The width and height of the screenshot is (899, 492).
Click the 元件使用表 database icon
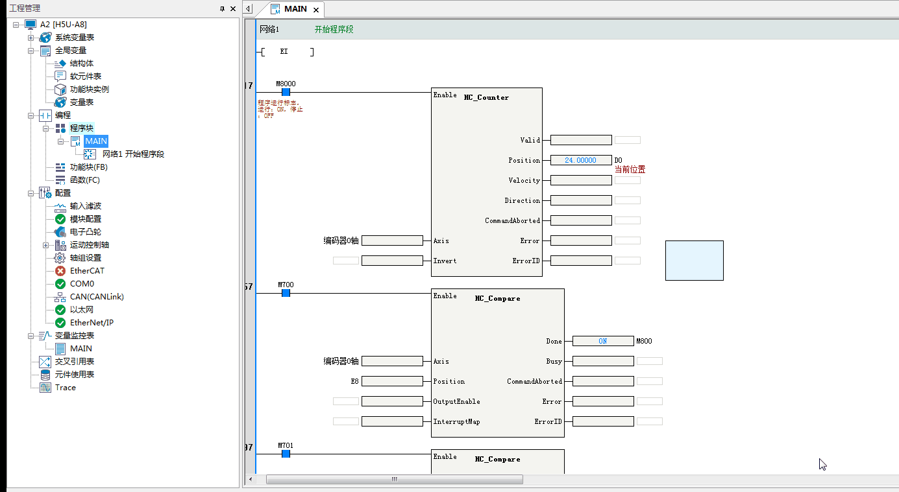(x=45, y=375)
